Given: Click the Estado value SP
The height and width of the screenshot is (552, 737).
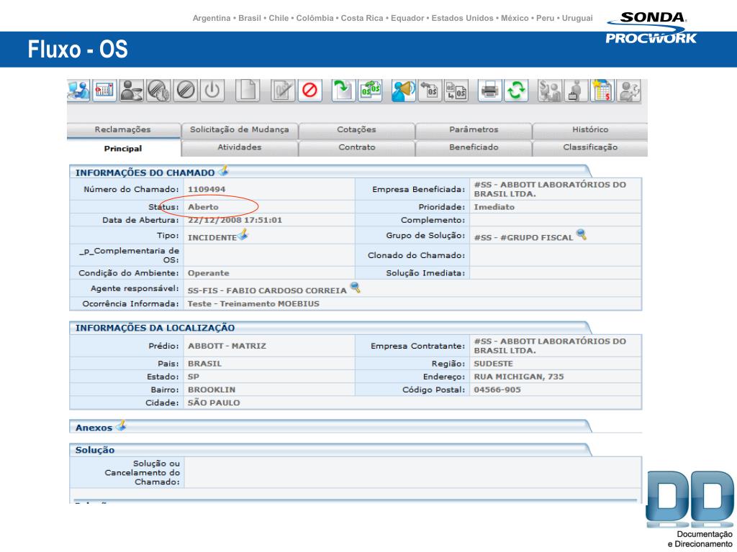Looking at the screenshot, I should coord(193,377).
